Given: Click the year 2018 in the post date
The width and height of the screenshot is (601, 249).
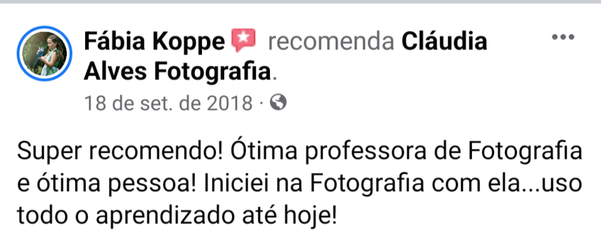Looking at the screenshot, I should [x=230, y=103].
